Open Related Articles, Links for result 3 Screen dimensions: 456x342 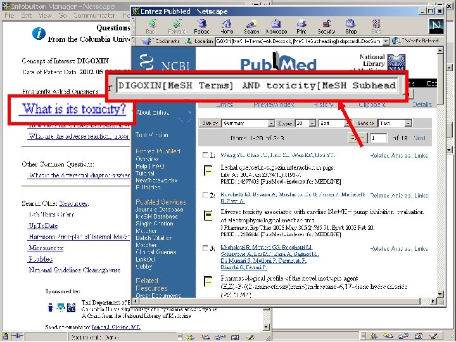pyautogui.click(x=399, y=249)
